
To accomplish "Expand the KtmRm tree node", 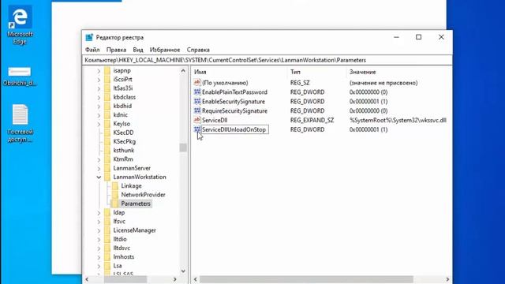I will click(x=99, y=159).
